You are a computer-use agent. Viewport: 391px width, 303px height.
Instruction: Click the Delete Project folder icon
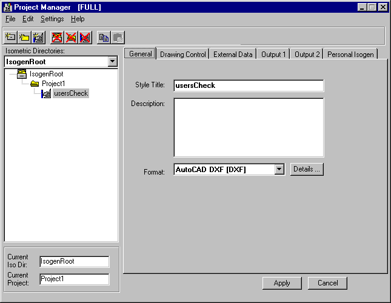coord(71,37)
